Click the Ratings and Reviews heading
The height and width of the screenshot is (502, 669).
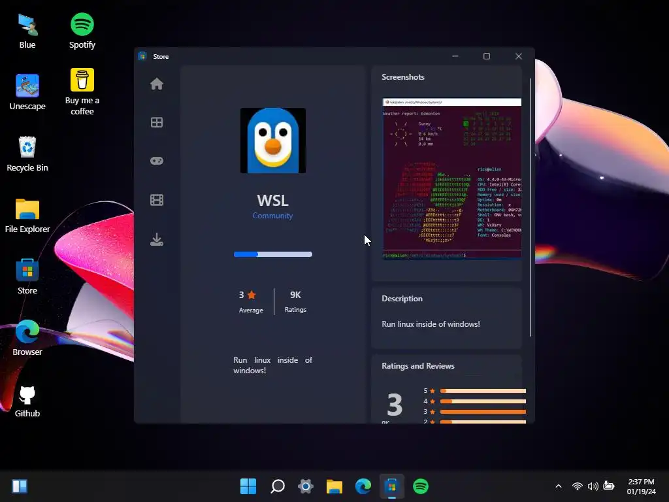pos(417,366)
